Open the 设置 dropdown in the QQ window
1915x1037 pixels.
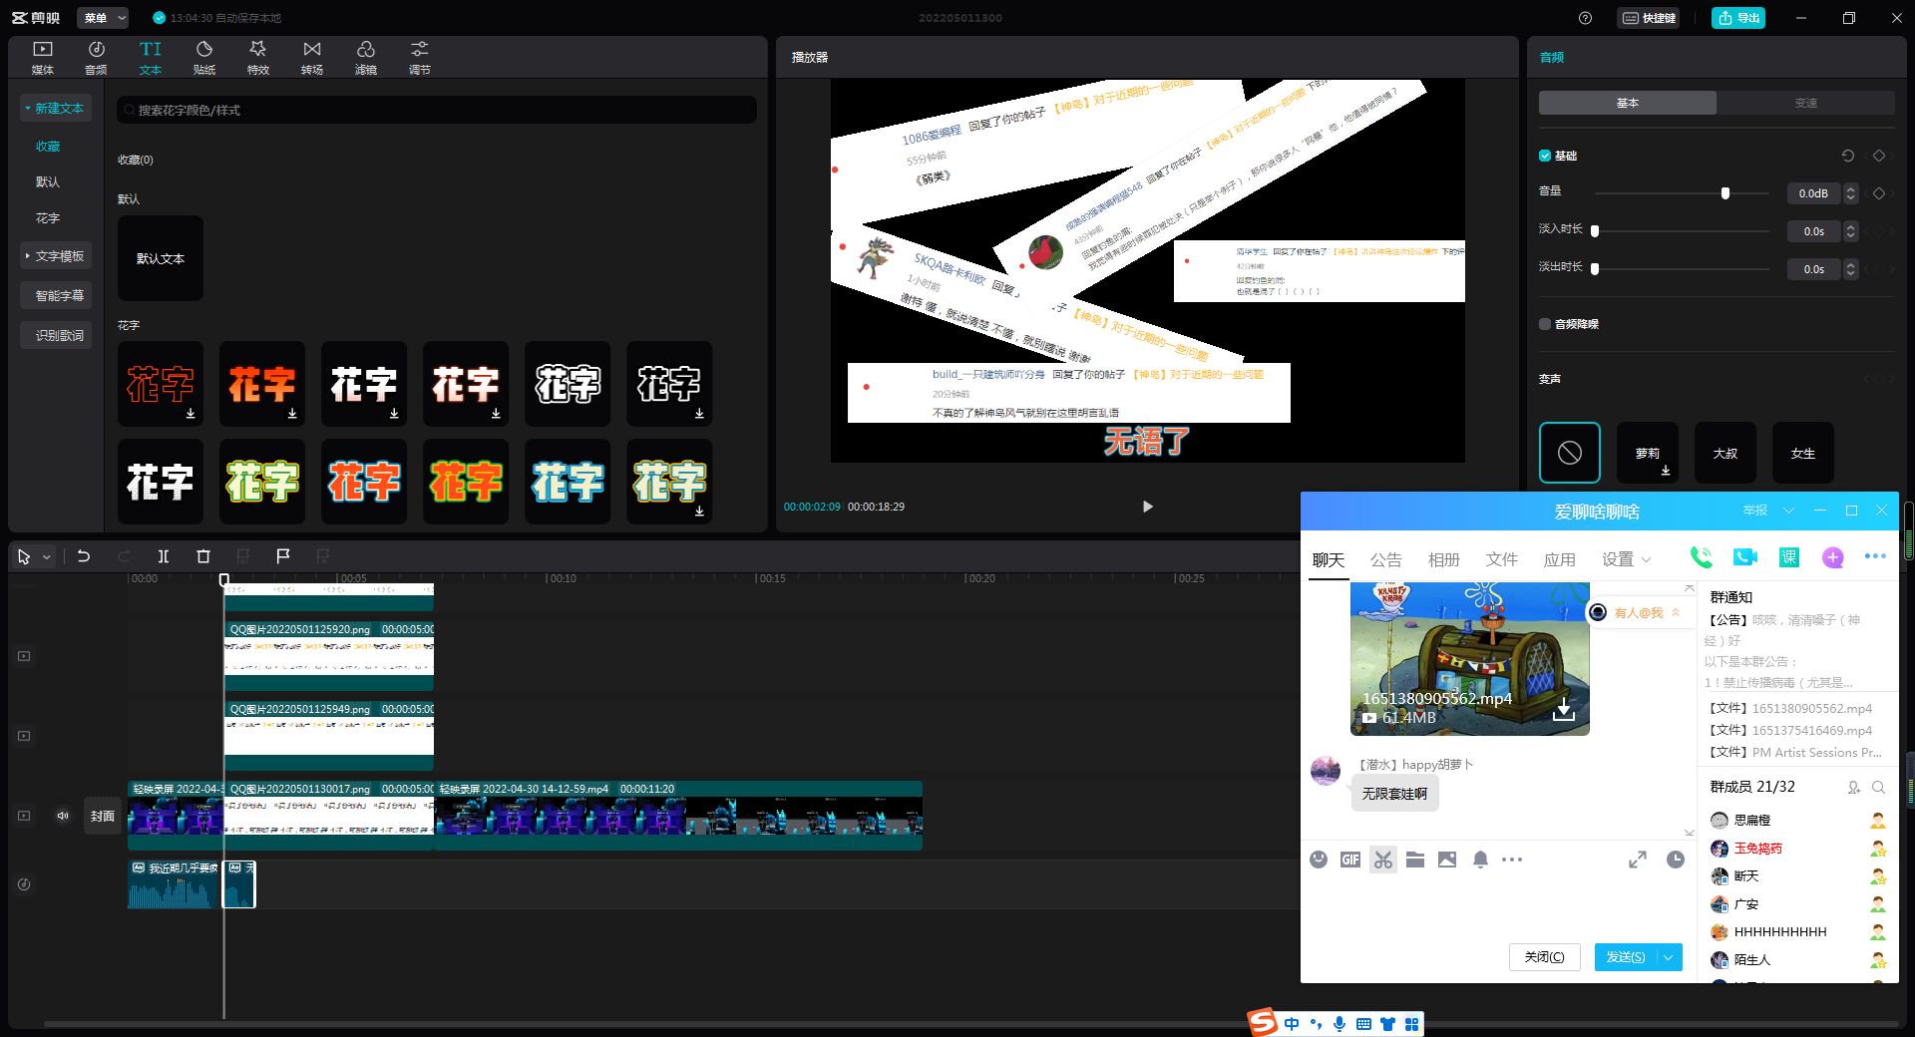[x=1627, y=559]
